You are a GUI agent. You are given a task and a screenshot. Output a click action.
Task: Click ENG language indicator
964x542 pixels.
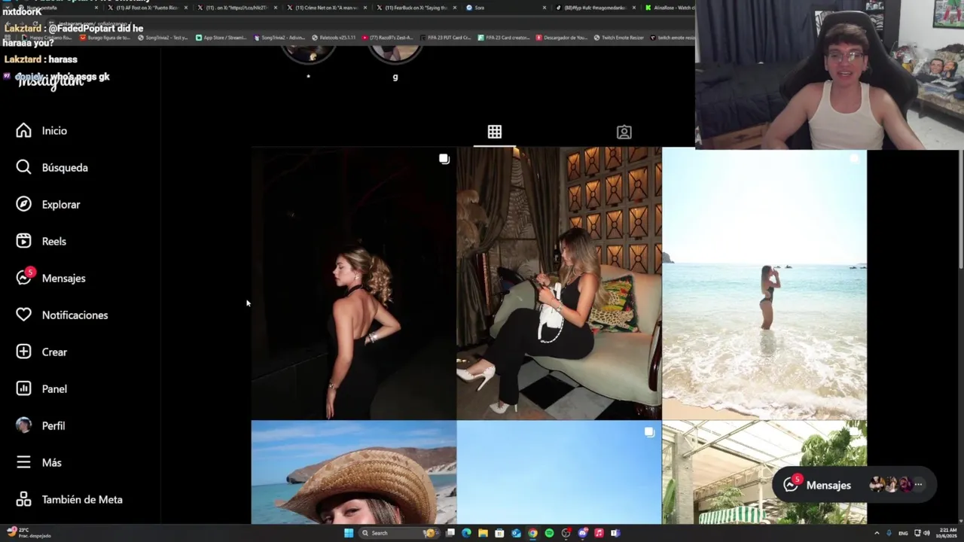click(903, 533)
